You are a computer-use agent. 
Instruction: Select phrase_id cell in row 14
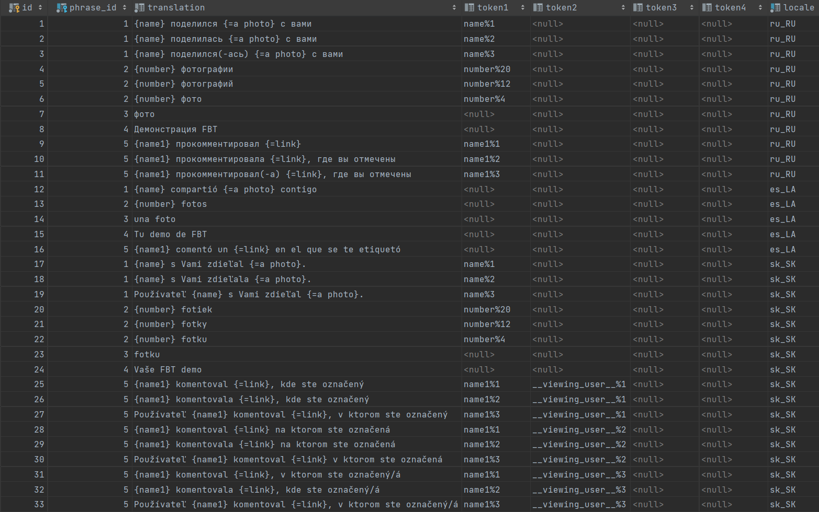coord(89,219)
